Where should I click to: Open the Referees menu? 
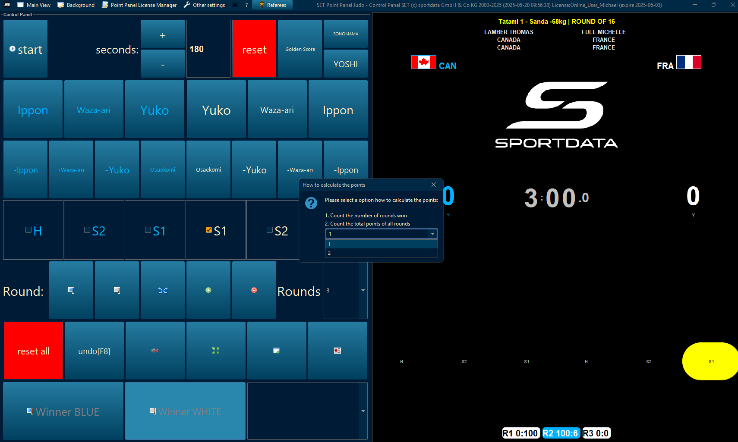[272, 5]
